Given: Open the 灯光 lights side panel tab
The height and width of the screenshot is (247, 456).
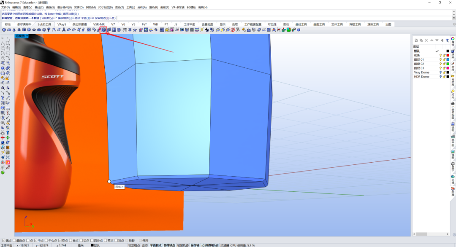Looking at the screenshot, I should coord(453,94).
